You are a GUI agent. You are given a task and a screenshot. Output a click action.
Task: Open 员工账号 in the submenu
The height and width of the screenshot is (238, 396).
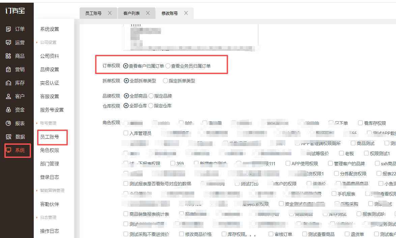50,137
